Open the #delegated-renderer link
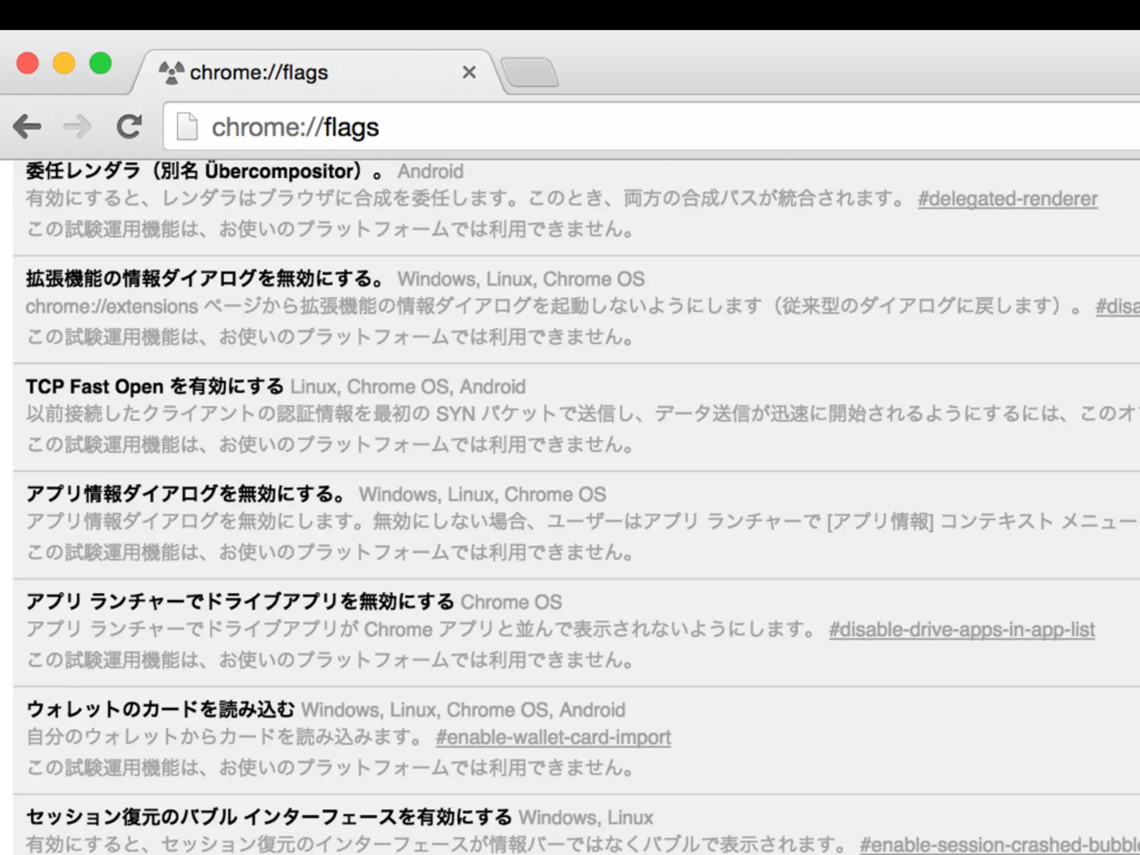Screen dimensions: 1140x855 pyautogui.click(x=1008, y=199)
